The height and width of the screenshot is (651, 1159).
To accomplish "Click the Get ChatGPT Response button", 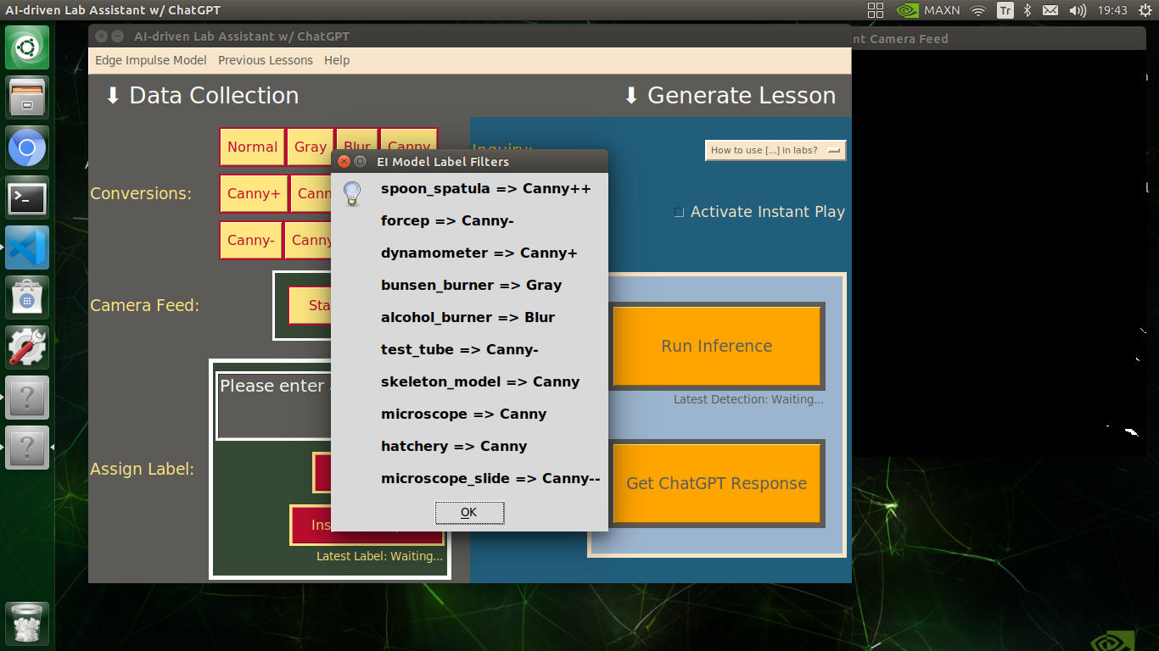I will (717, 483).
